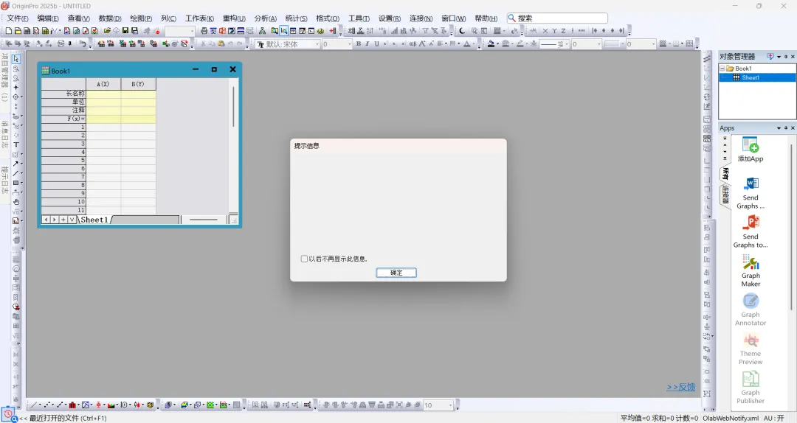The height and width of the screenshot is (423, 797).
Task: Click the Open file folder icon
Action: [x=107, y=31]
